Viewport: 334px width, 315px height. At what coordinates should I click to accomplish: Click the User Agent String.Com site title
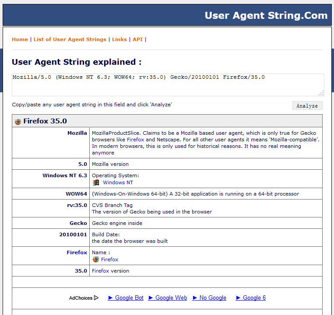click(x=266, y=15)
